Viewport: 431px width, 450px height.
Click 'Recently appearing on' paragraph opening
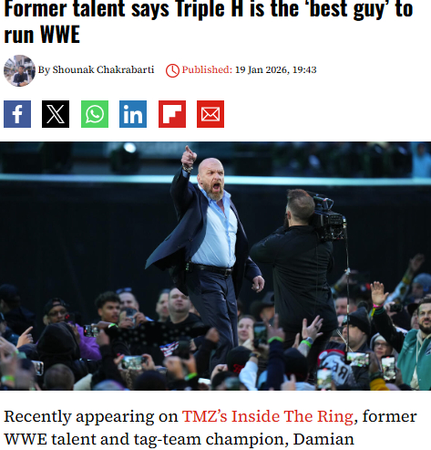click(x=91, y=416)
